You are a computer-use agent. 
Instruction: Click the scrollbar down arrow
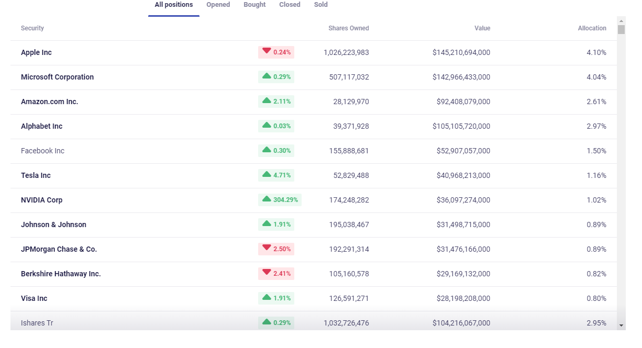622,325
